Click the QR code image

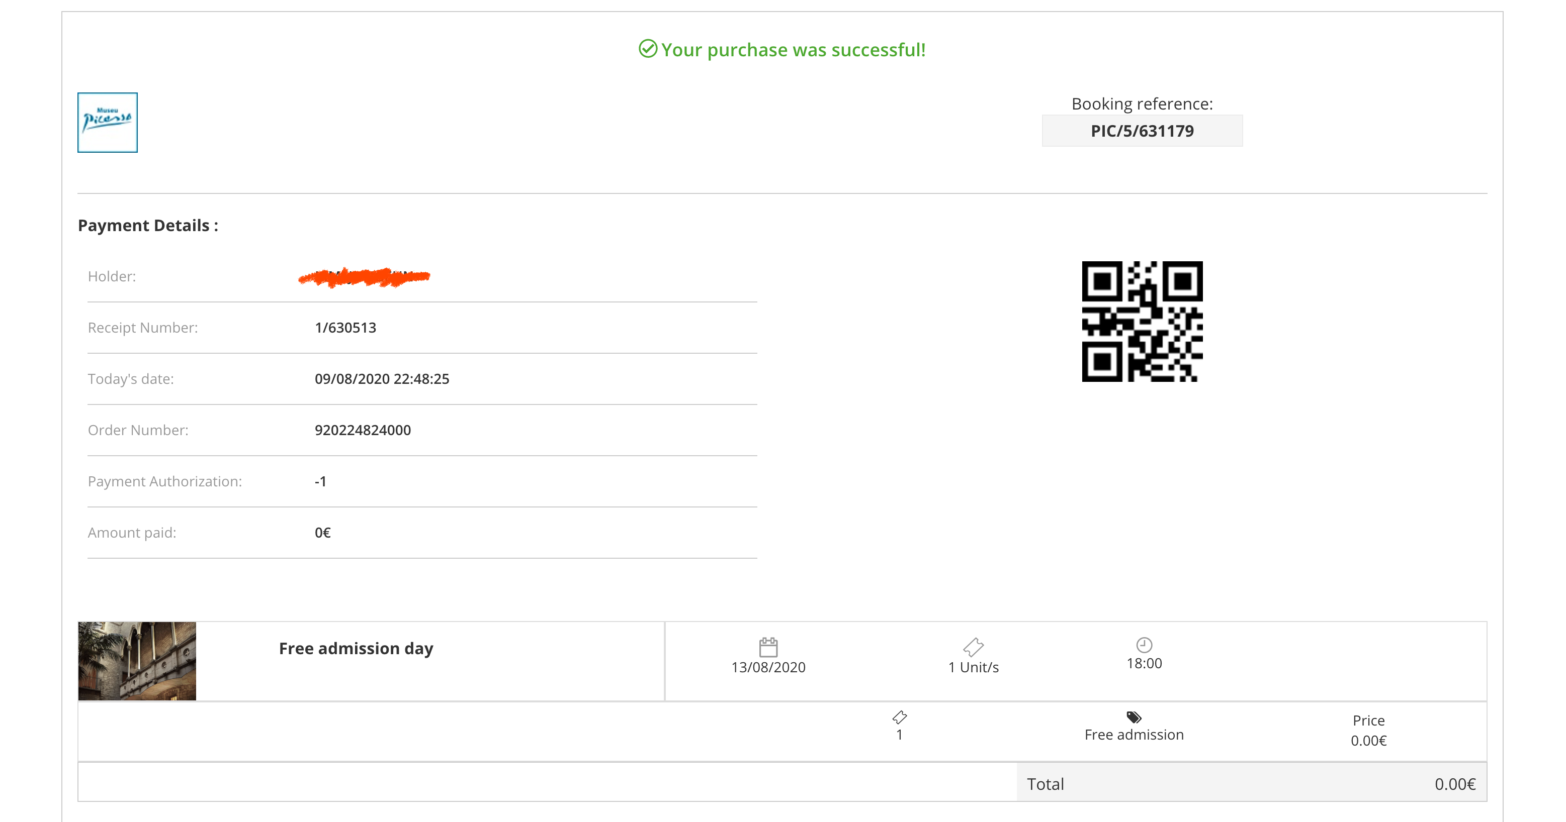click(x=1142, y=322)
